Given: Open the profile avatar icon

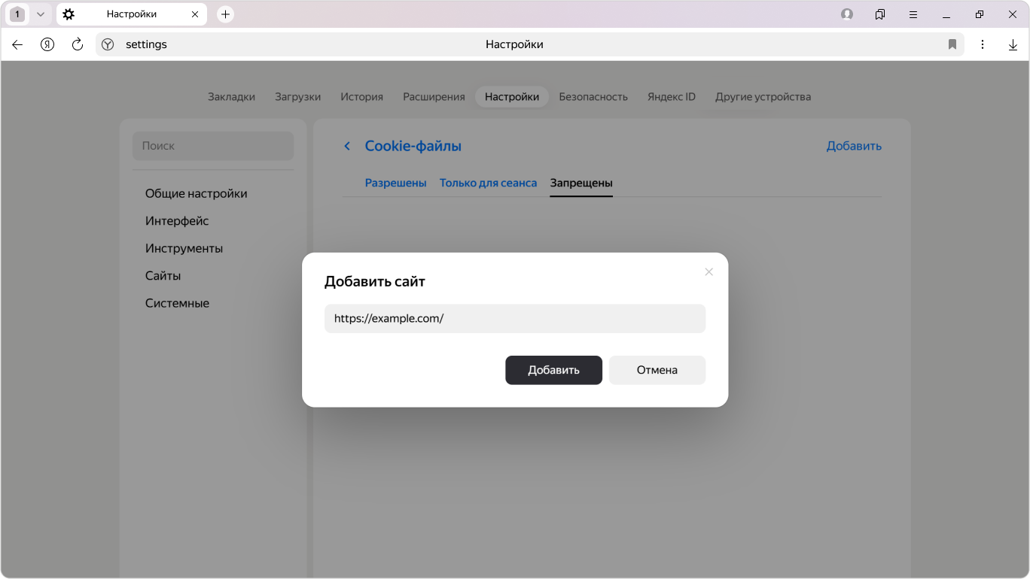Looking at the screenshot, I should click(x=847, y=14).
